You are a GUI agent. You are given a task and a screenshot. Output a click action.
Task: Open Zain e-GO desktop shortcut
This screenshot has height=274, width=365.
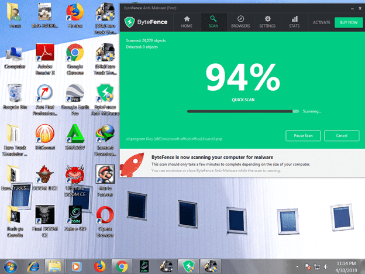(x=75, y=218)
